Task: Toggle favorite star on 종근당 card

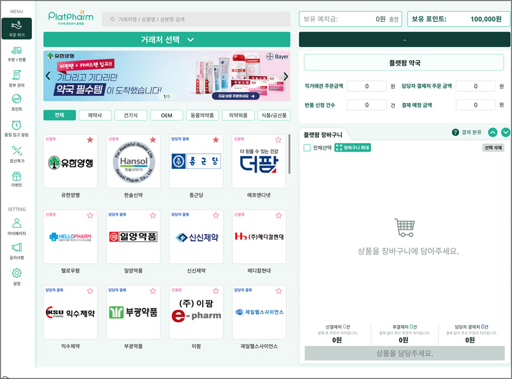Action: pyautogui.click(x=216, y=140)
